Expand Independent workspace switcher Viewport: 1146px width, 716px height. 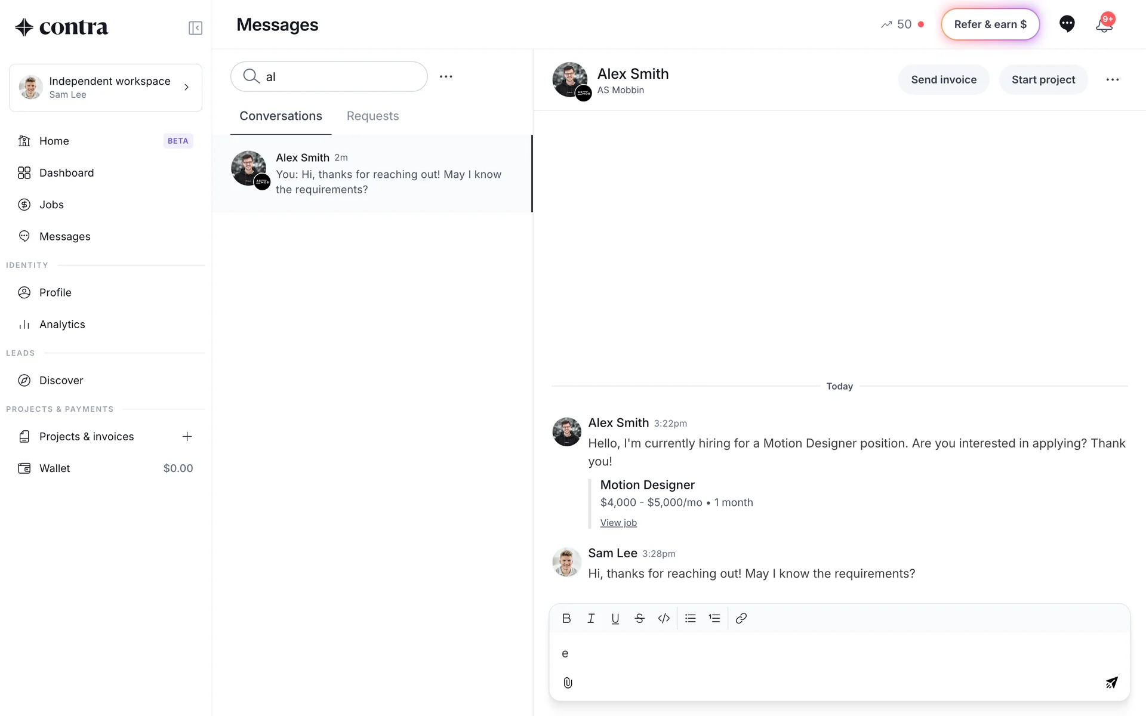click(106, 88)
